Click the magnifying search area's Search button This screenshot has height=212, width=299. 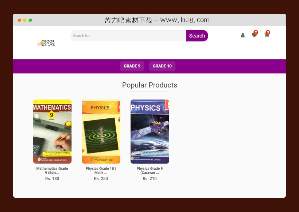[197, 36]
